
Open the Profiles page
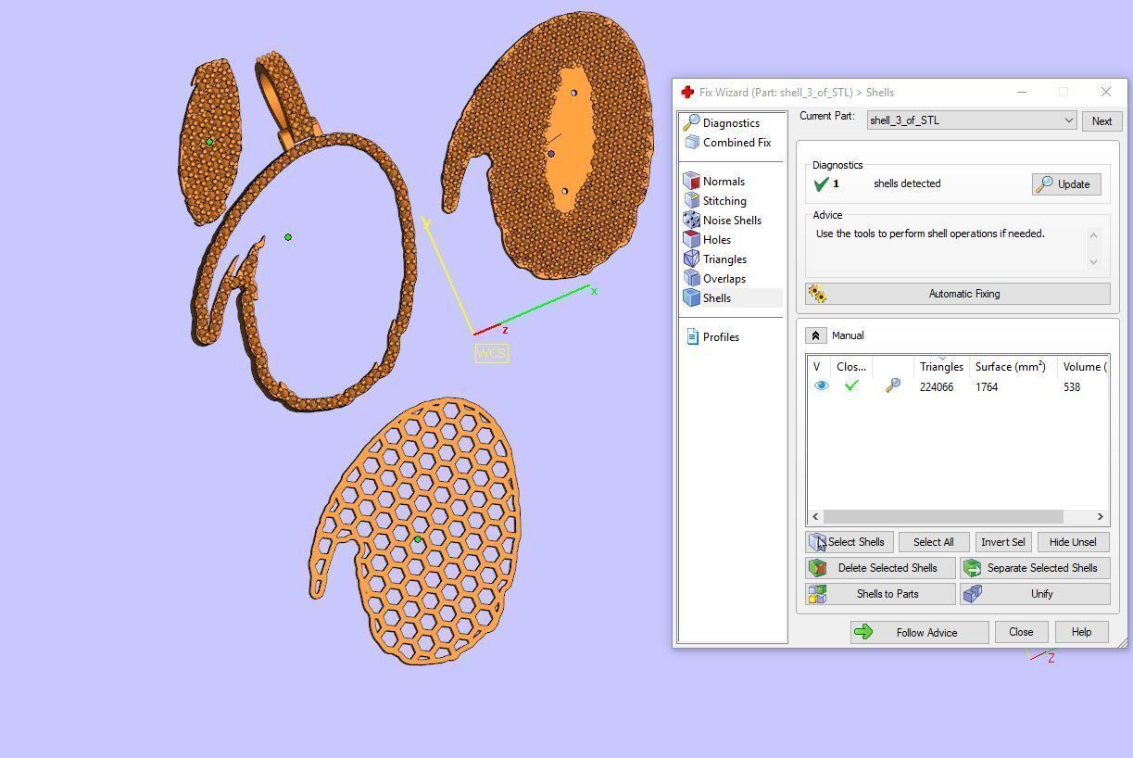click(x=721, y=337)
